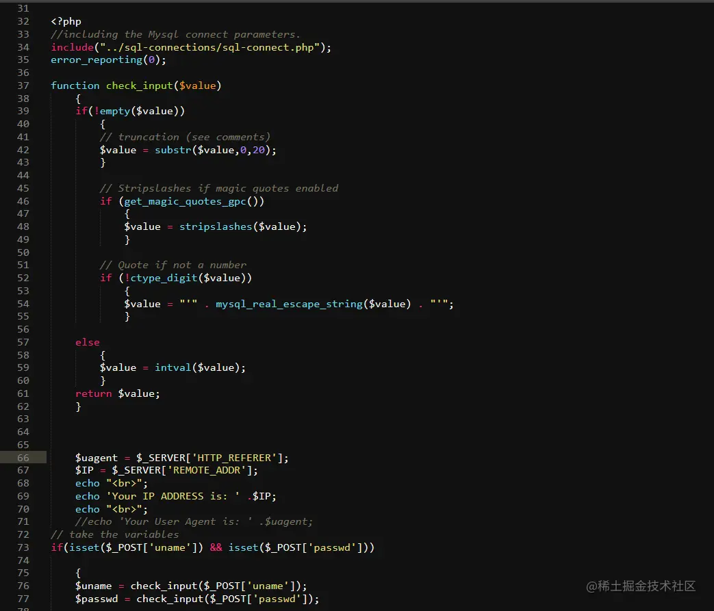This screenshot has height=611, width=714.
Task: Click the 'Your IP ADDRESS is: ' string
Action: [173, 496]
